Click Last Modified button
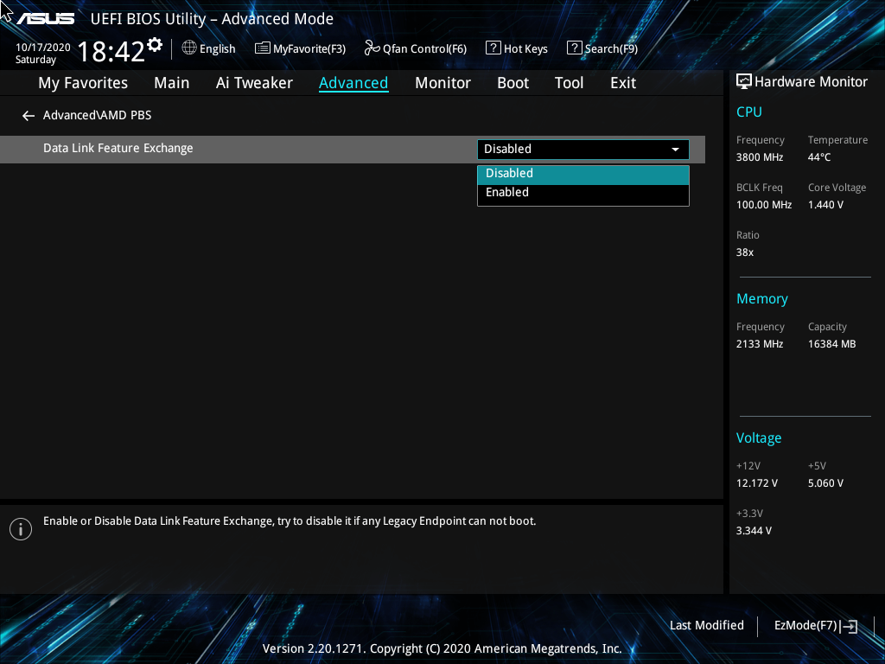Viewport: 885px width, 664px height. point(707,626)
